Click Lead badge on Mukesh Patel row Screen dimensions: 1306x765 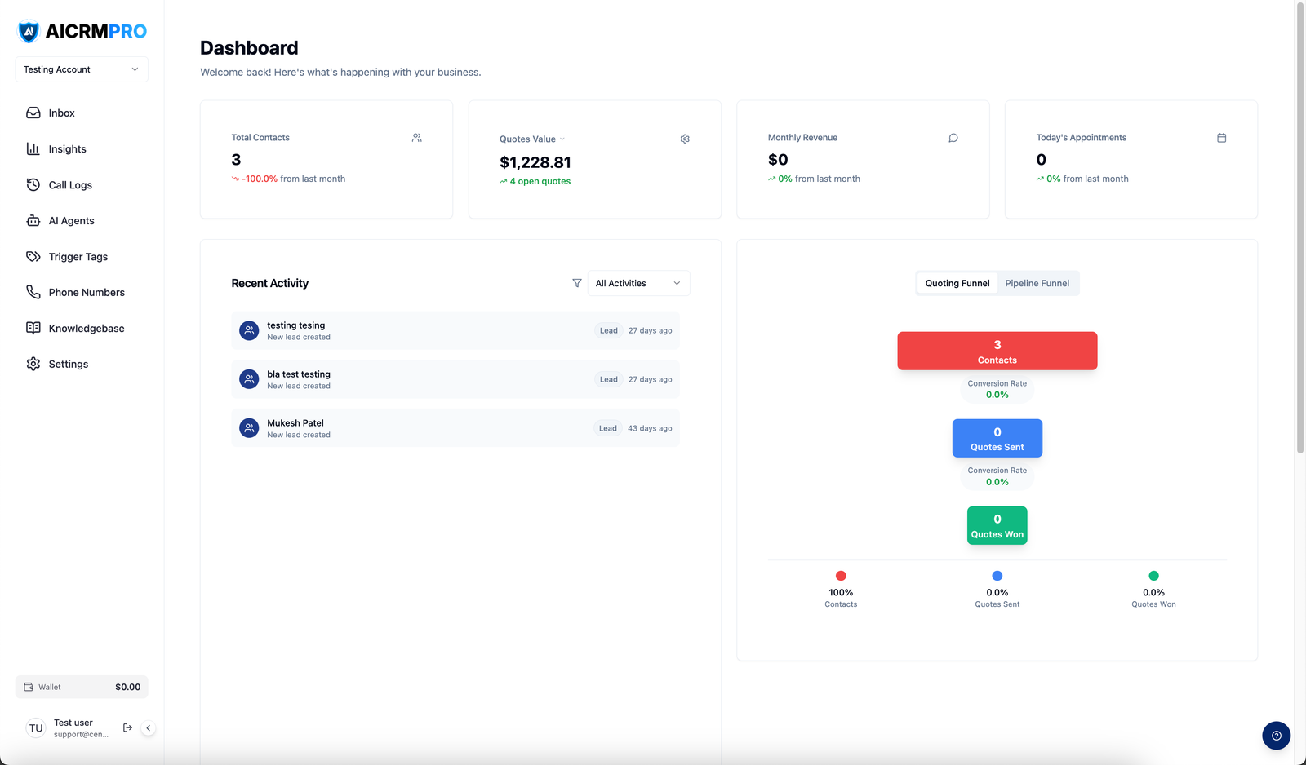608,428
